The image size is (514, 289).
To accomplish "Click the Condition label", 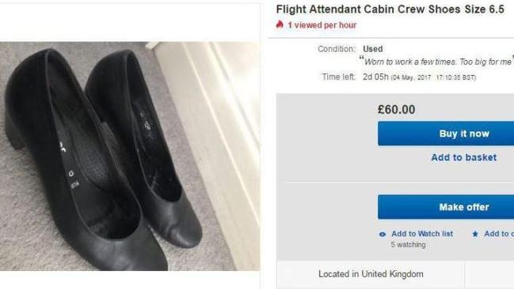I will coord(337,49).
